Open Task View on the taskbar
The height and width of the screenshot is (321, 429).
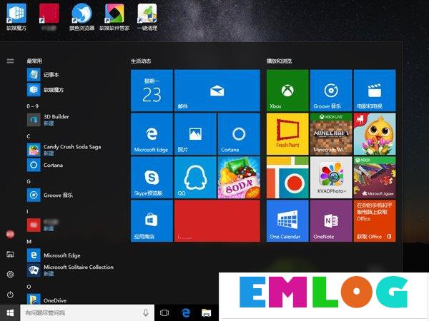[164, 313]
